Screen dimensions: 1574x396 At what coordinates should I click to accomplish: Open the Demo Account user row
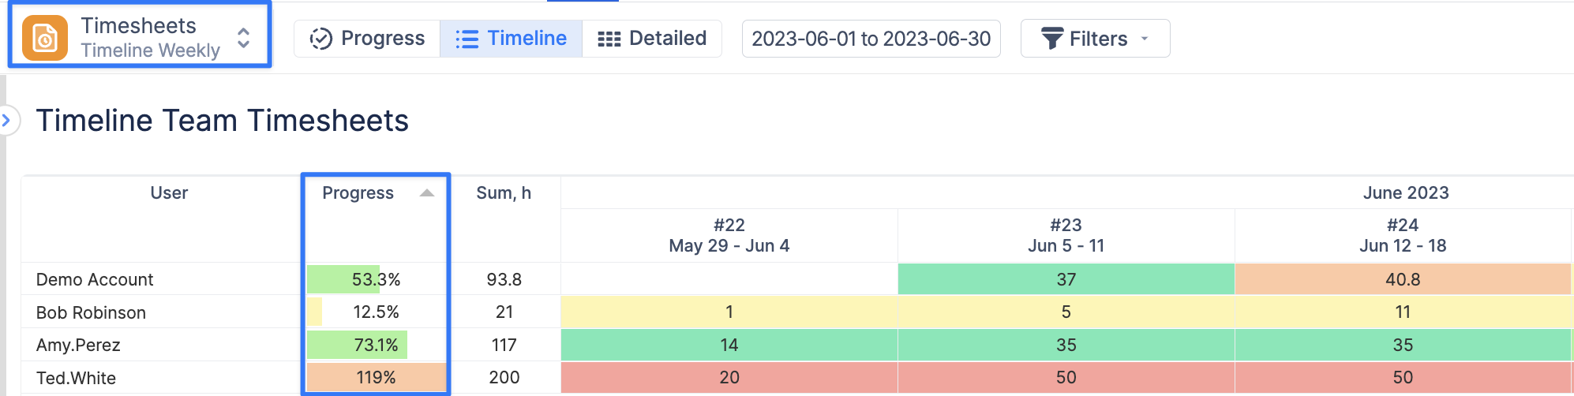95,279
